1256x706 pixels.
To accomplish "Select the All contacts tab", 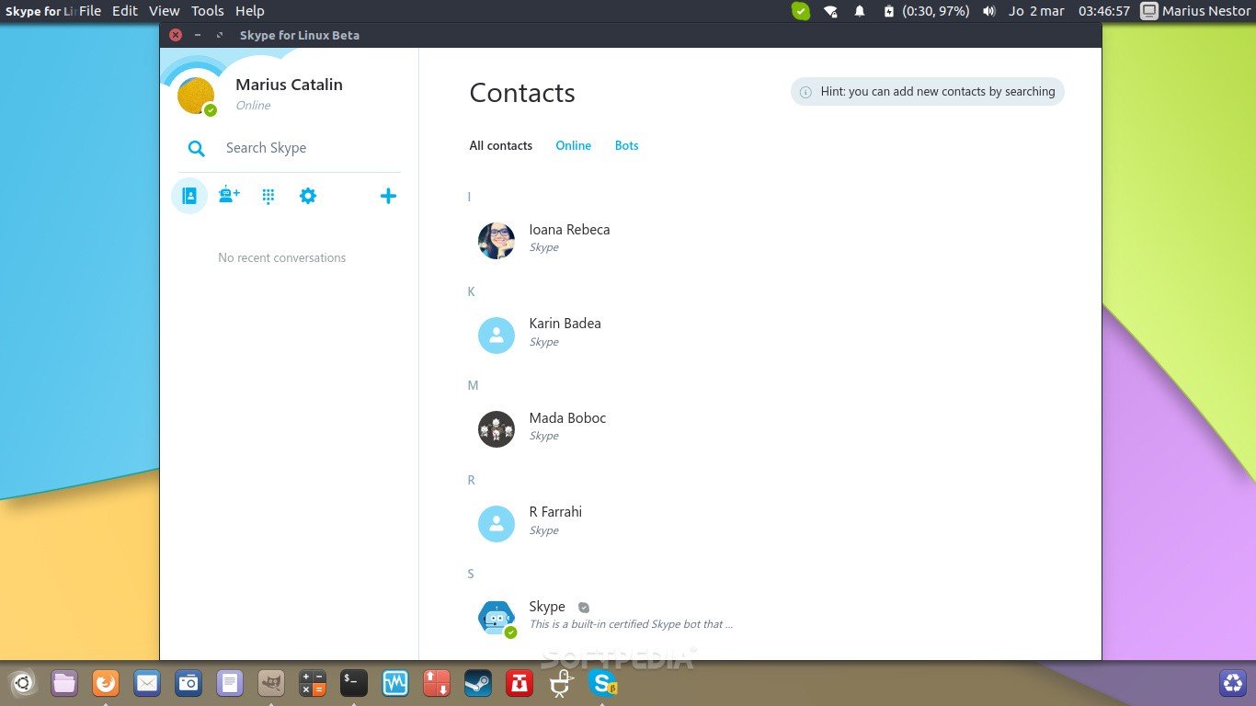I will point(501,146).
